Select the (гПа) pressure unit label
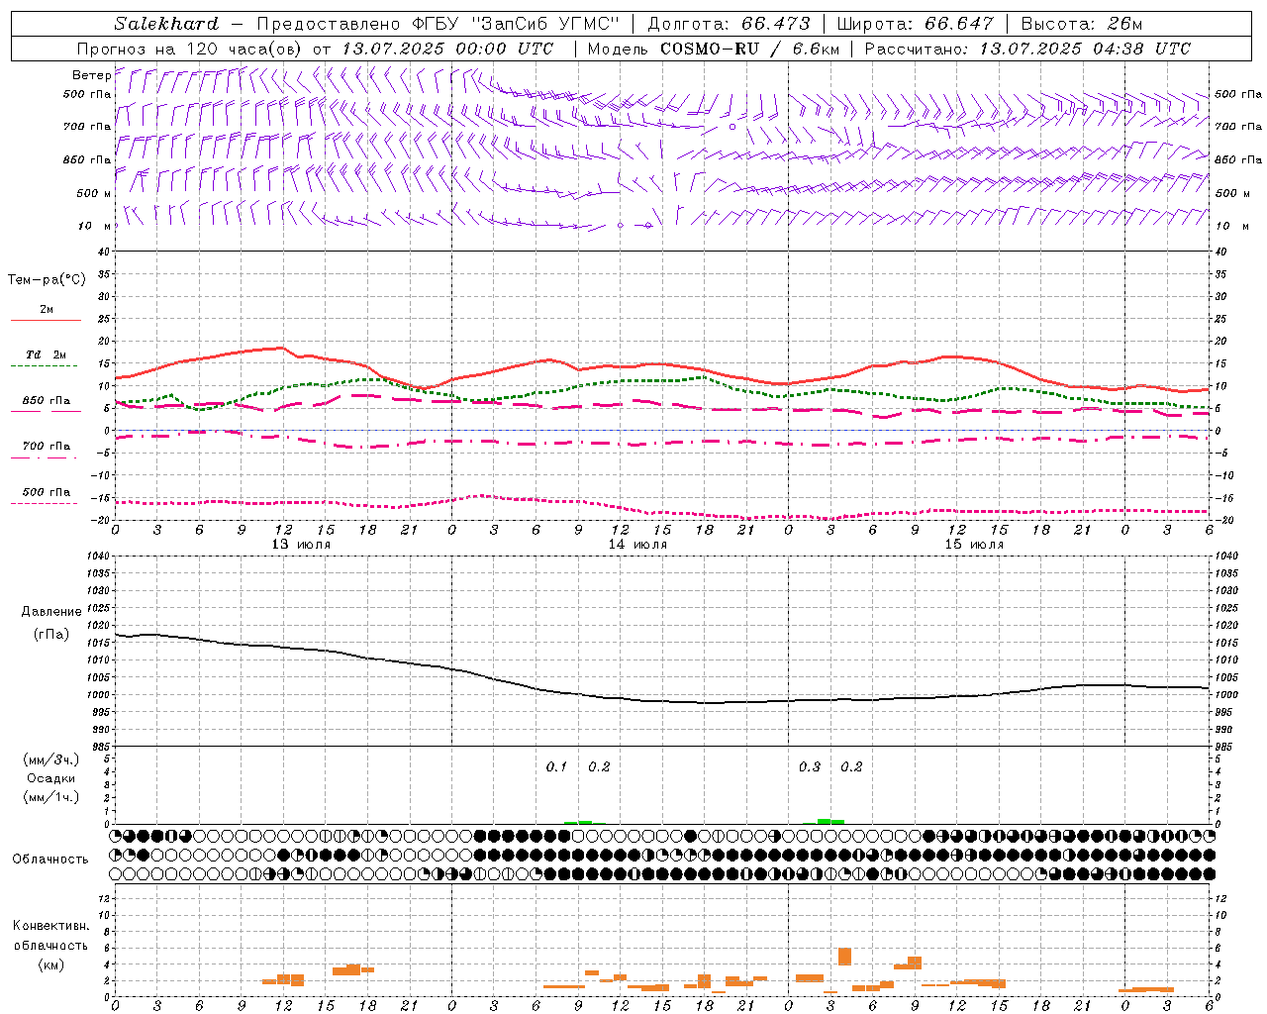The width and height of the screenshot is (1267, 1014). (x=51, y=634)
